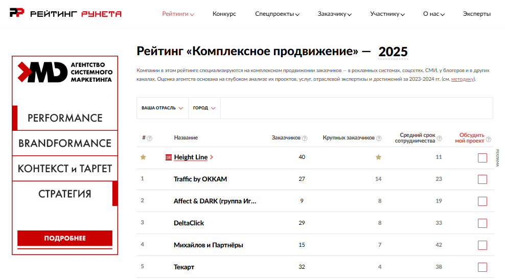Click the Рейтинг Рунета logo
This screenshot has height=279, width=505.
tap(65, 13)
